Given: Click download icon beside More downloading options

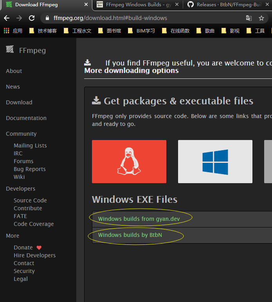Looking at the screenshot, I should coord(87,62).
